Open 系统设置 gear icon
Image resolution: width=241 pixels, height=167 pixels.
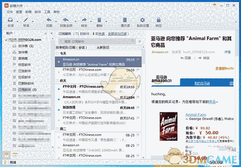143,20
